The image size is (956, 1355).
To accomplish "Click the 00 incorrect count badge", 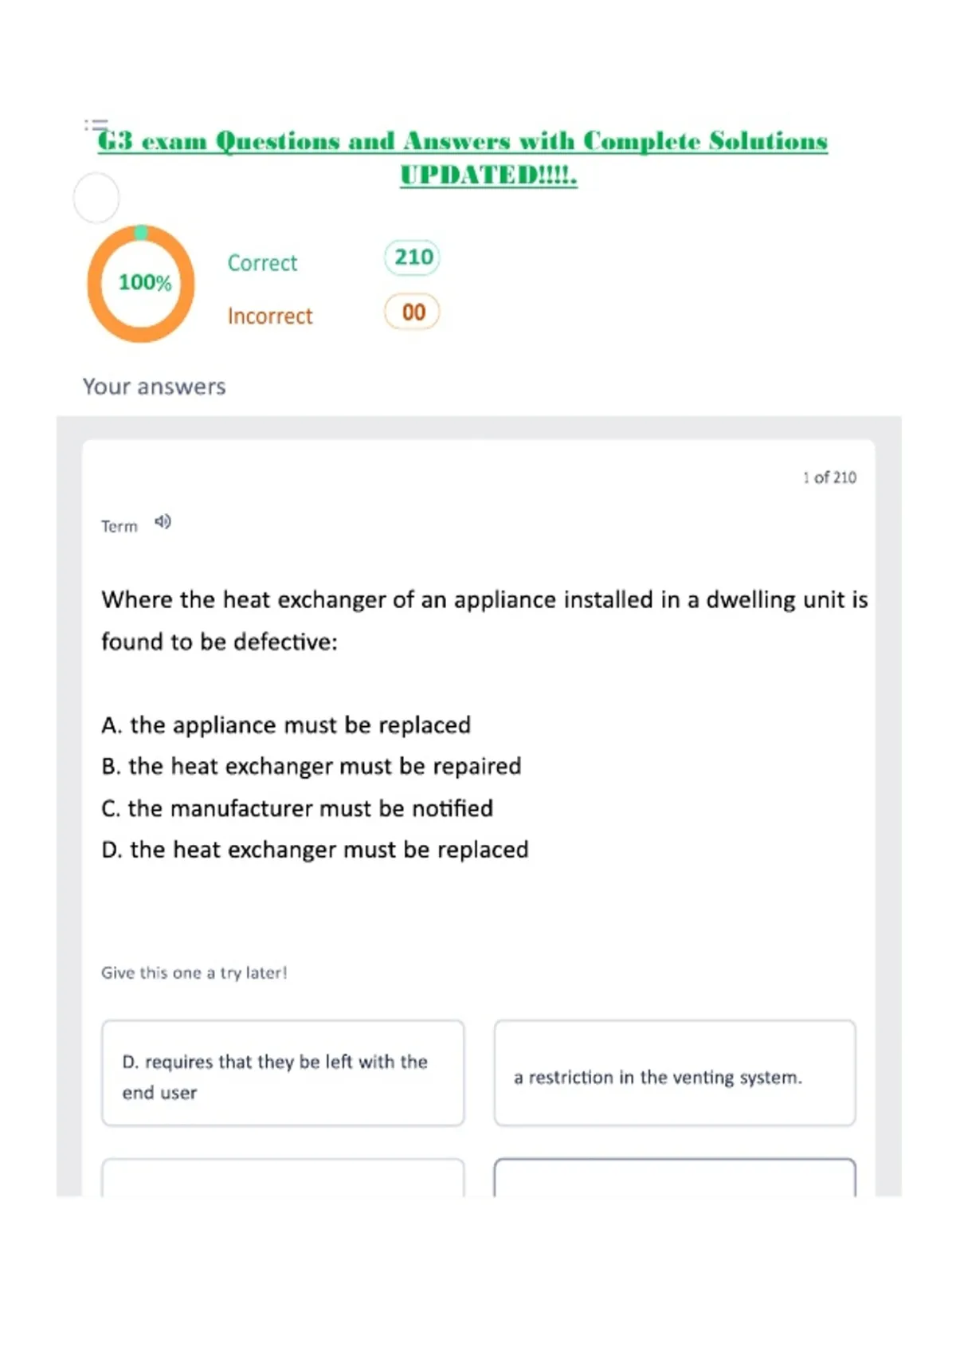I will pos(412,312).
